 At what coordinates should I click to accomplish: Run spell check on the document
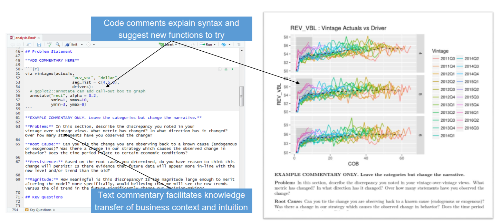click(49, 44)
